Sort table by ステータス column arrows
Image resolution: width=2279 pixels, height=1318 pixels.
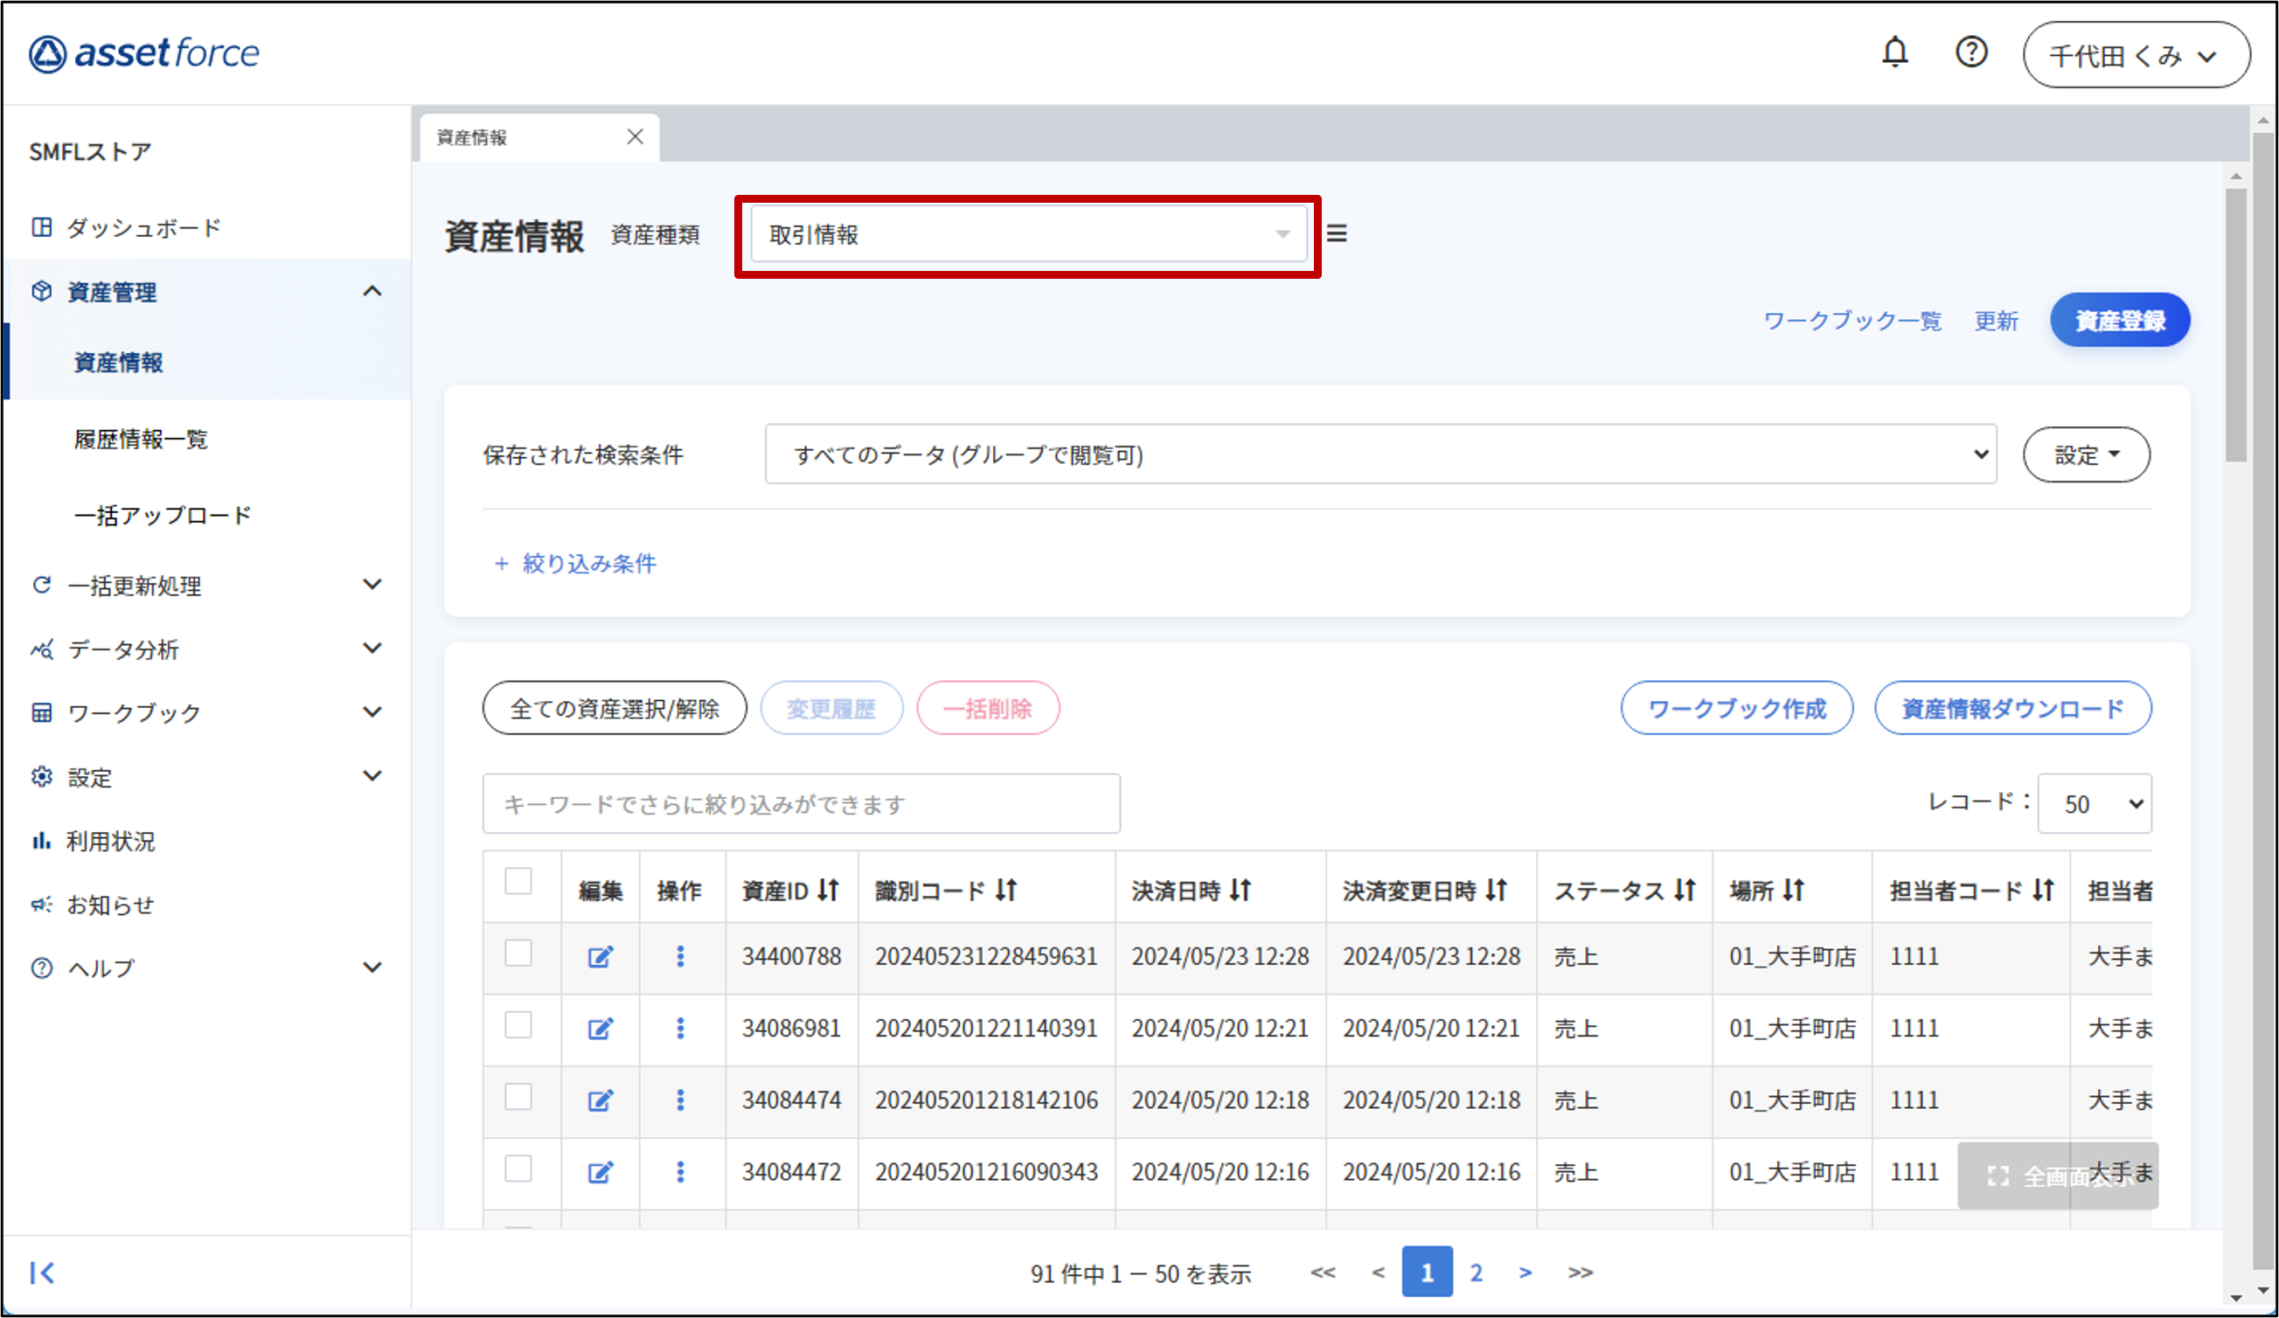pyautogui.click(x=1684, y=891)
